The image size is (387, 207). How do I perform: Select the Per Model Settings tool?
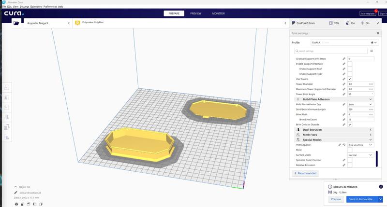[x=7, y=127]
